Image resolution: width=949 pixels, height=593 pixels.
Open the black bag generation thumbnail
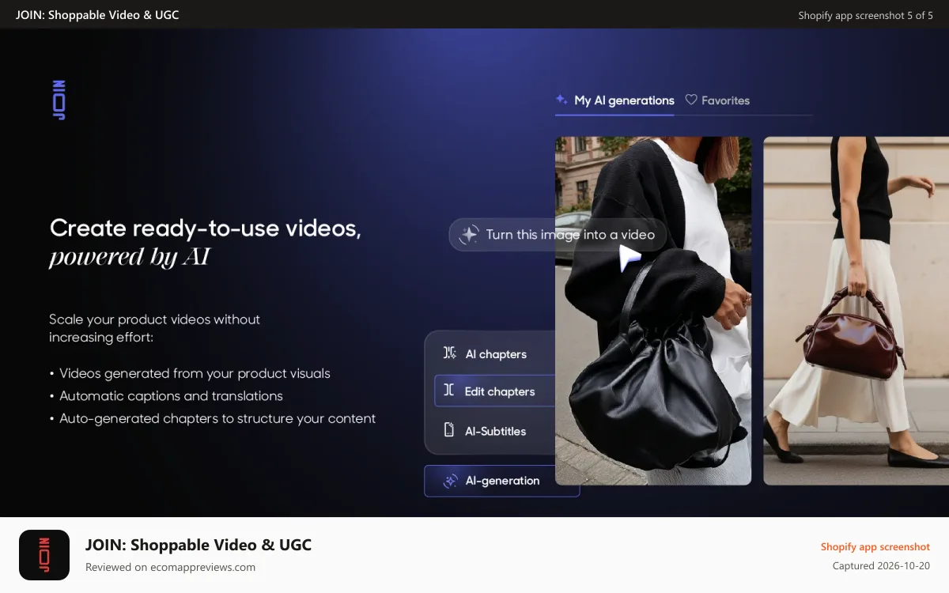(653, 311)
